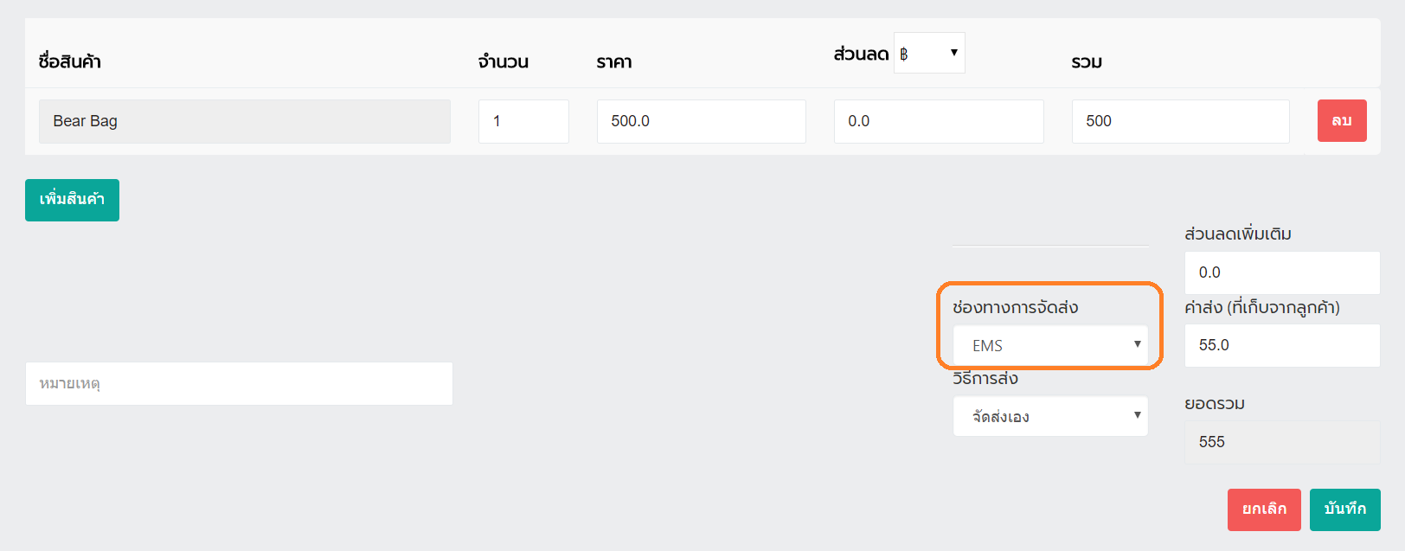Click the ชื่อสินค้า column header
Image resolution: width=1405 pixels, height=551 pixels.
70,61
